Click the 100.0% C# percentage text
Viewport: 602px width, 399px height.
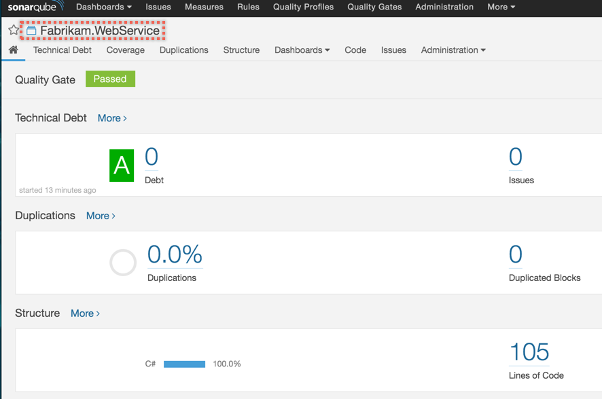tap(226, 364)
